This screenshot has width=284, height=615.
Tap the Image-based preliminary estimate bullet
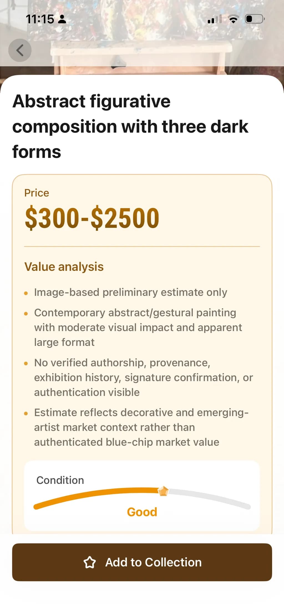point(131,292)
